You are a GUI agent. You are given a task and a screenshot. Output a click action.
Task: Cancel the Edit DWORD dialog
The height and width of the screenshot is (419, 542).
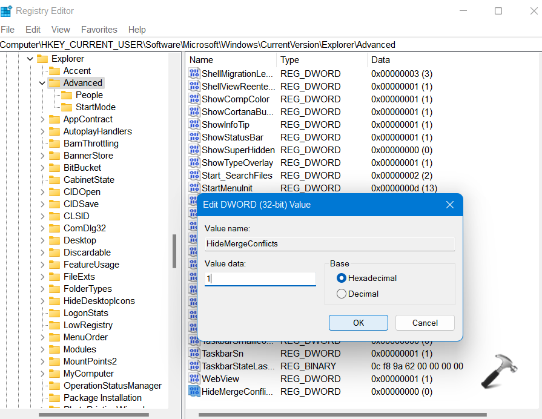(x=425, y=323)
